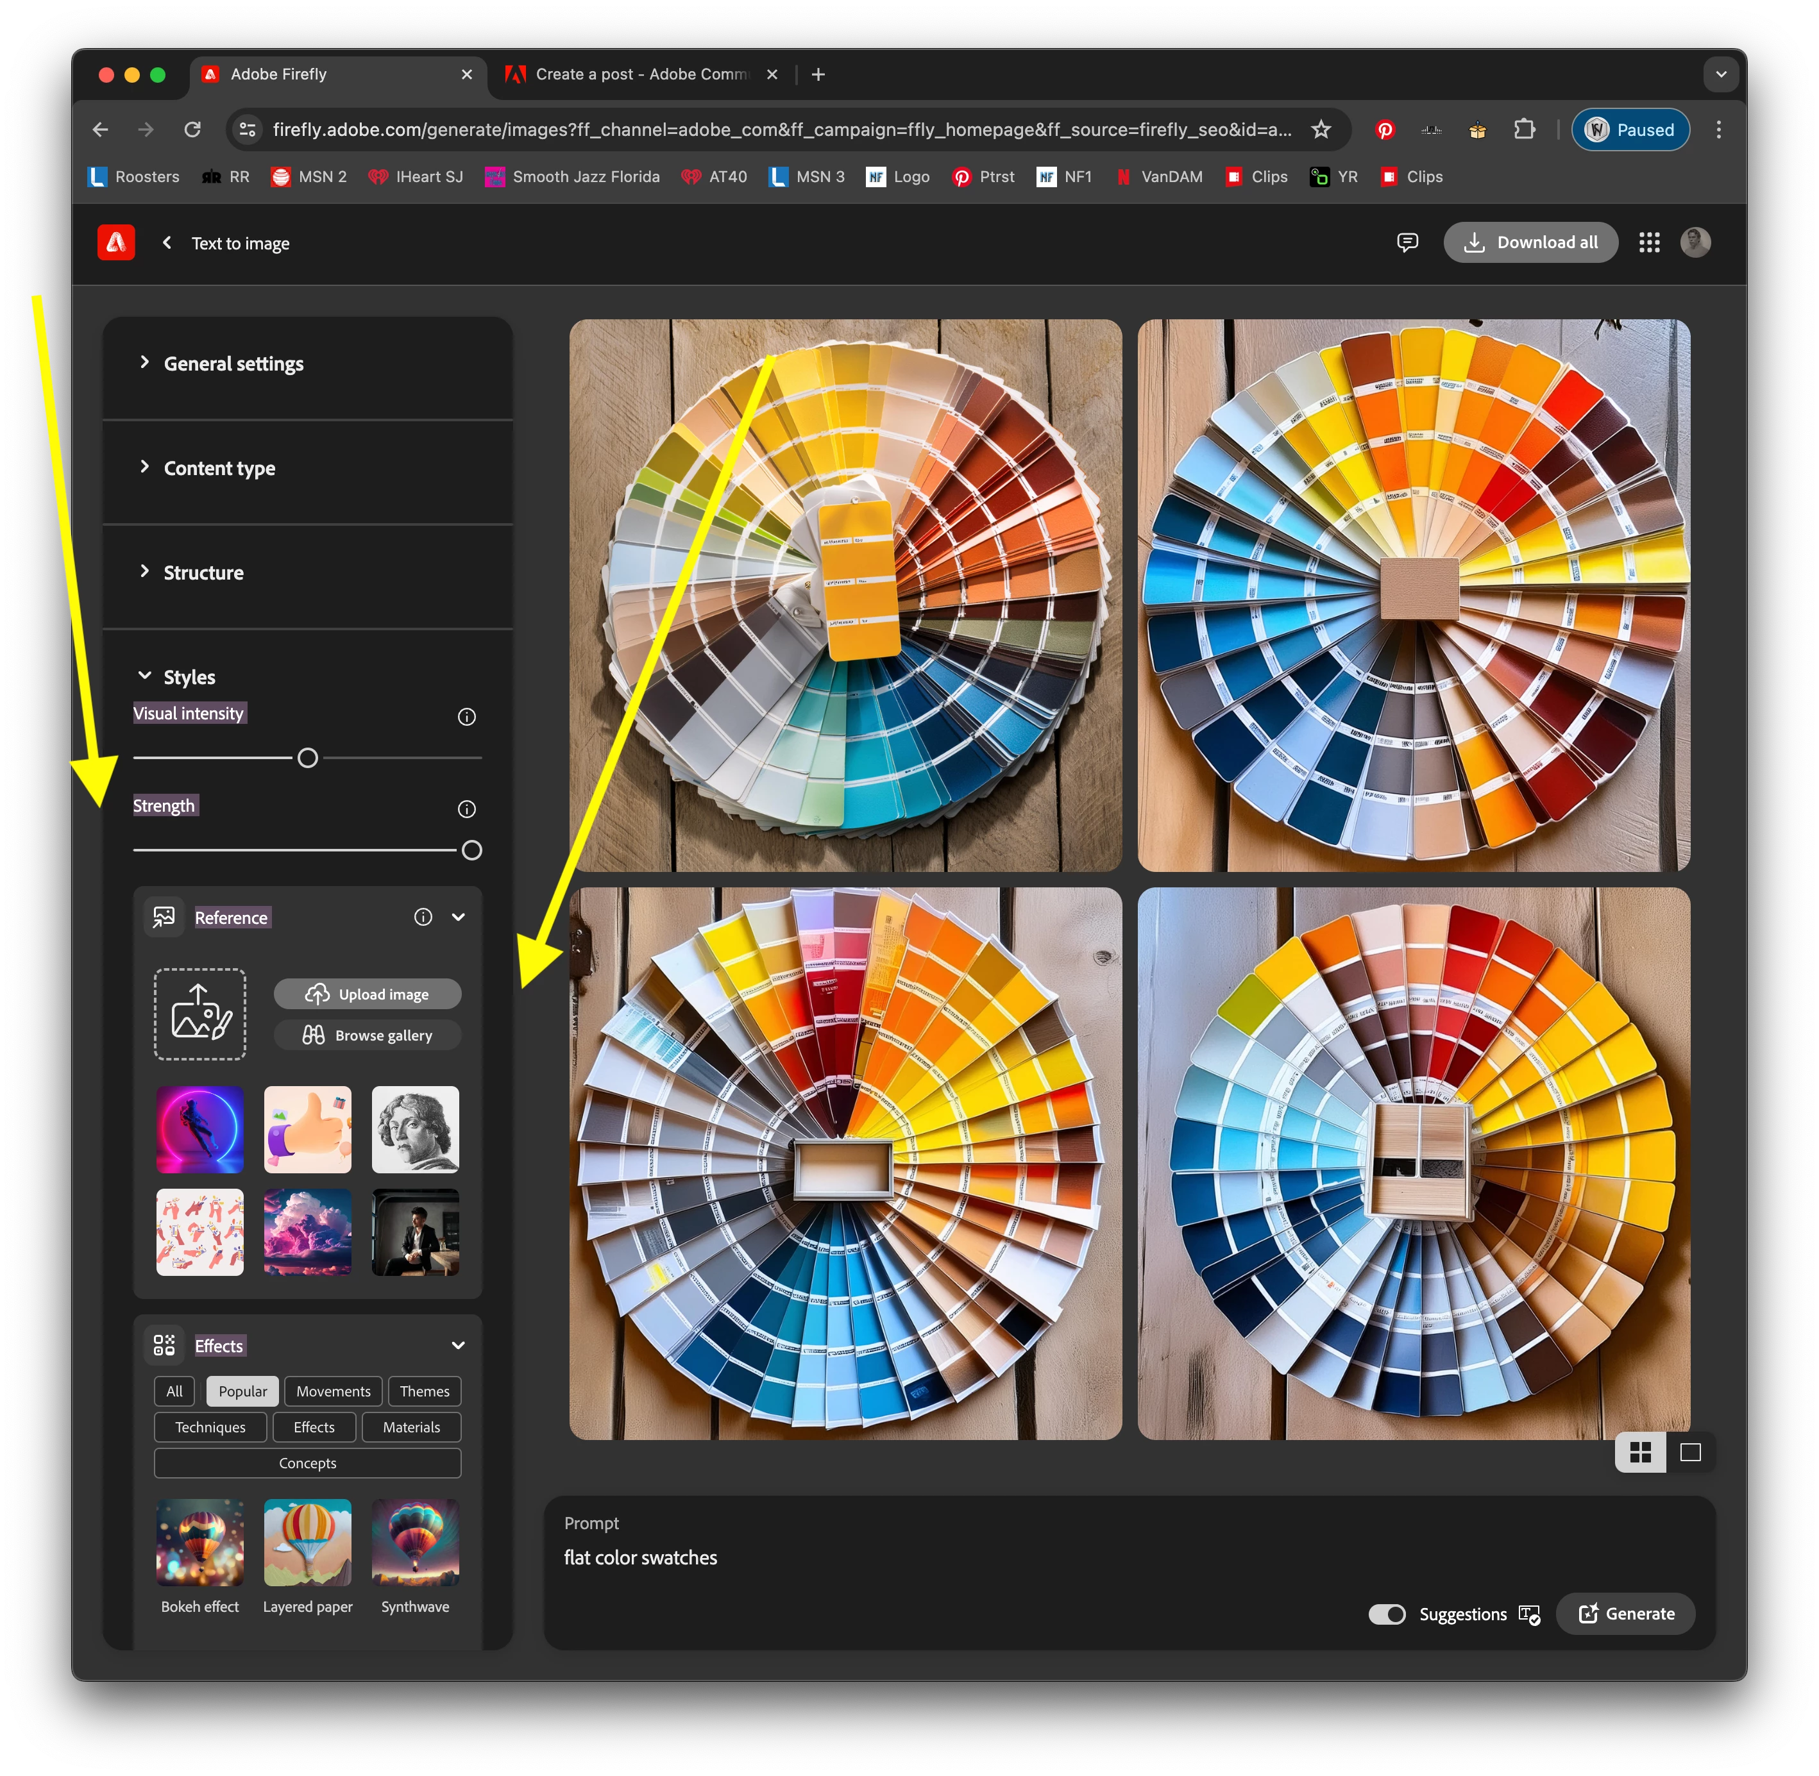Switch to single image view
Image resolution: width=1819 pixels, height=1776 pixels.
pyautogui.click(x=1689, y=1452)
